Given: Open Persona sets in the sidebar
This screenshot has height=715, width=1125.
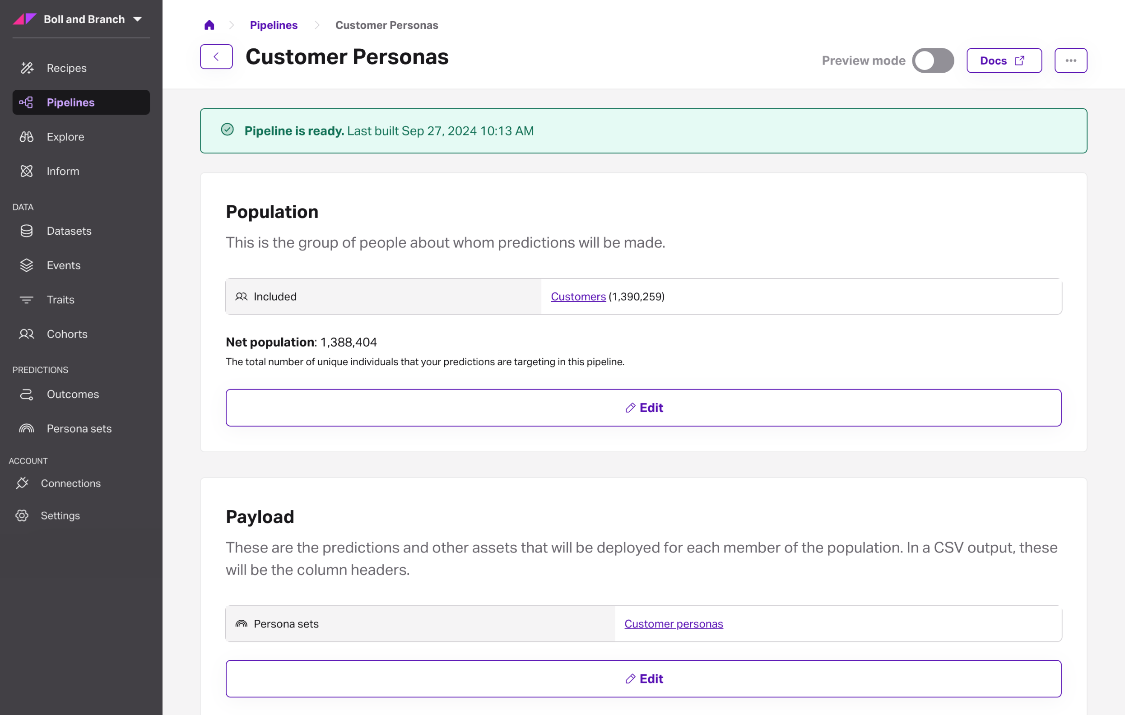Looking at the screenshot, I should 79,429.
